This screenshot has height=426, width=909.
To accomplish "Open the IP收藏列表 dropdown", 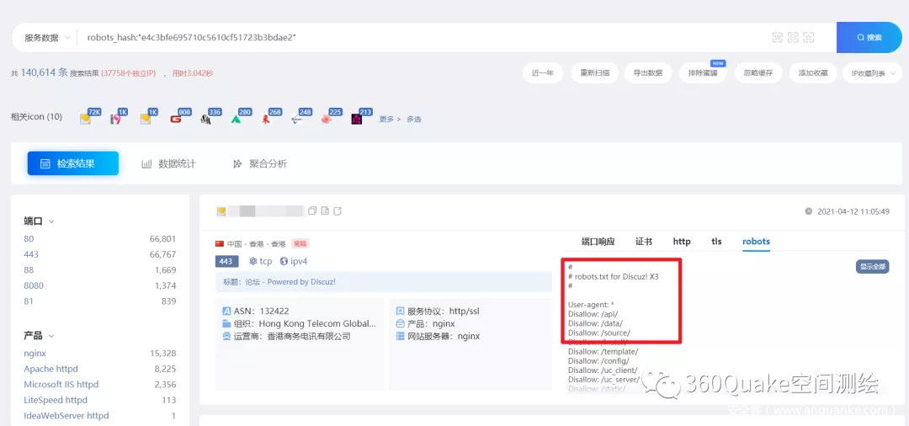I will point(872,73).
